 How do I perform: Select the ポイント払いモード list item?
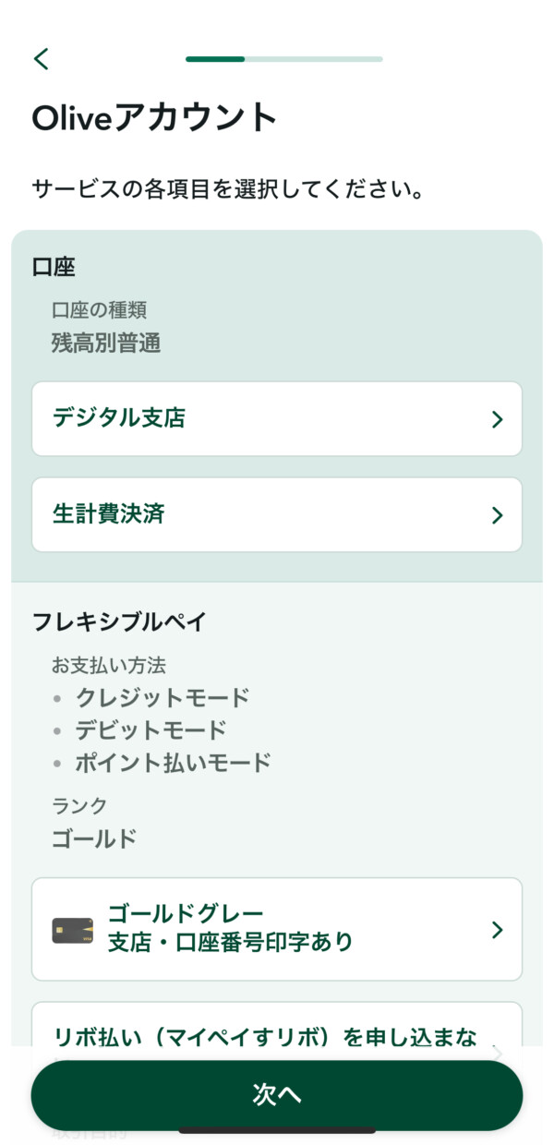click(x=174, y=762)
